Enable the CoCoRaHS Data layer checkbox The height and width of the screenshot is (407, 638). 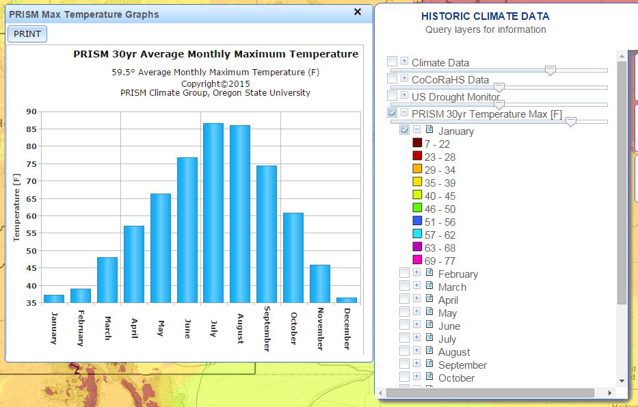coord(392,79)
